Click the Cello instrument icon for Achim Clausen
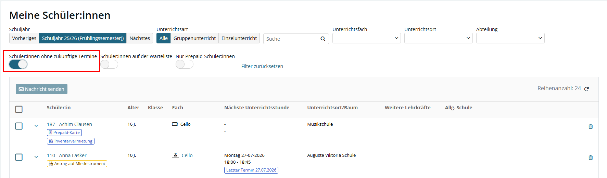This screenshot has width=607, height=178. tap(175, 124)
